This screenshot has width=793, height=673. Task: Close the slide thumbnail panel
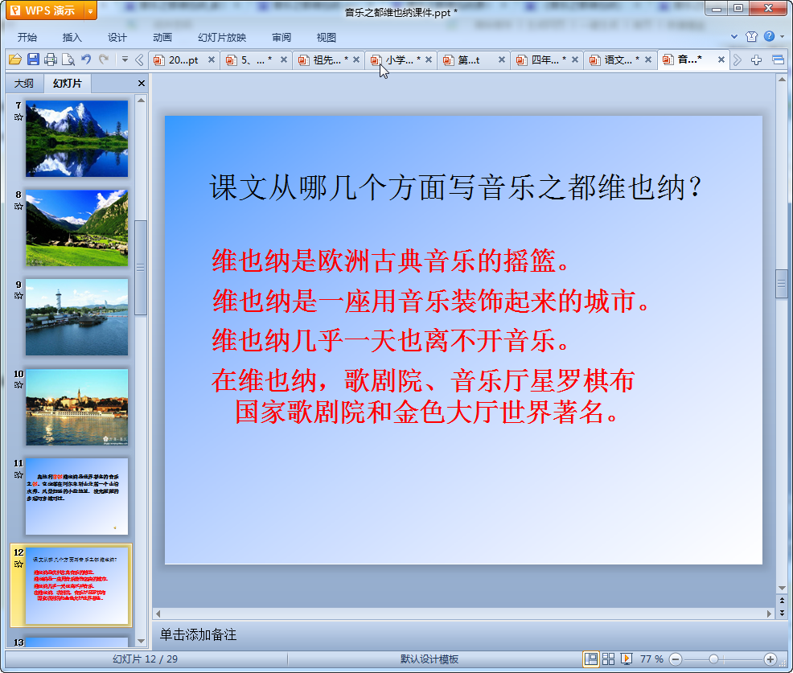(142, 84)
